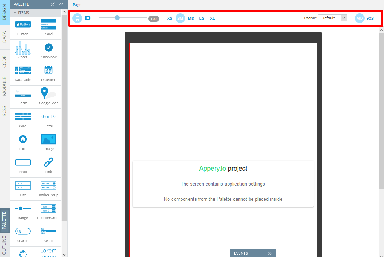
Task: Open the DESIGN tab
Action: click(x=4, y=12)
